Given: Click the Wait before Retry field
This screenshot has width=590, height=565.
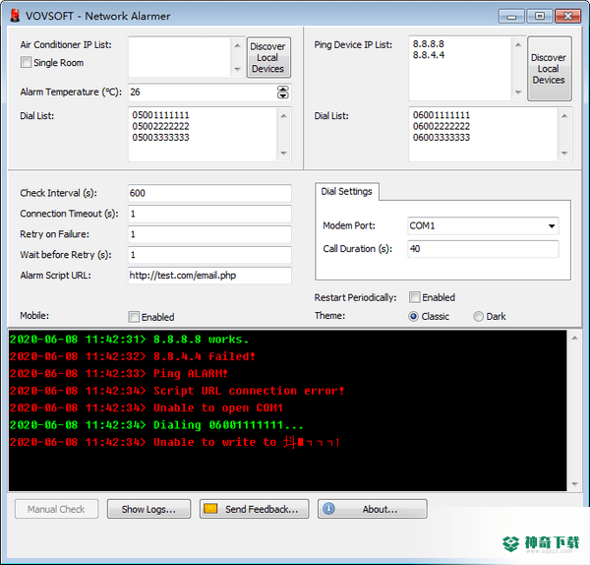Looking at the screenshot, I should tap(209, 255).
